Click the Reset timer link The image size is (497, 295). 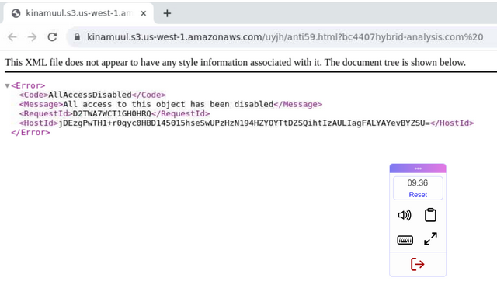point(418,195)
